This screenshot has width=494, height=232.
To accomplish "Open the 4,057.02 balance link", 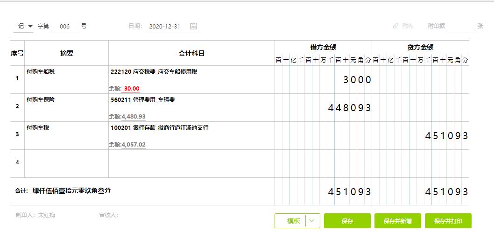I will [x=133, y=145].
